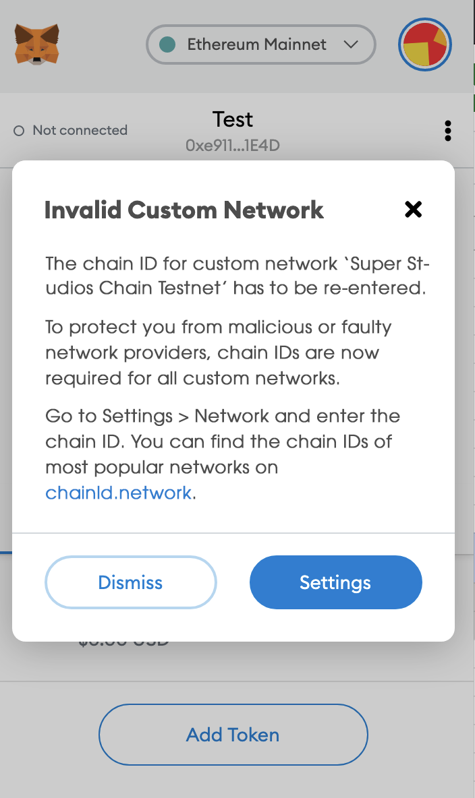Click the chain ID re-entry message paragraph
Viewport: 475px width, 798px height.
point(236,276)
